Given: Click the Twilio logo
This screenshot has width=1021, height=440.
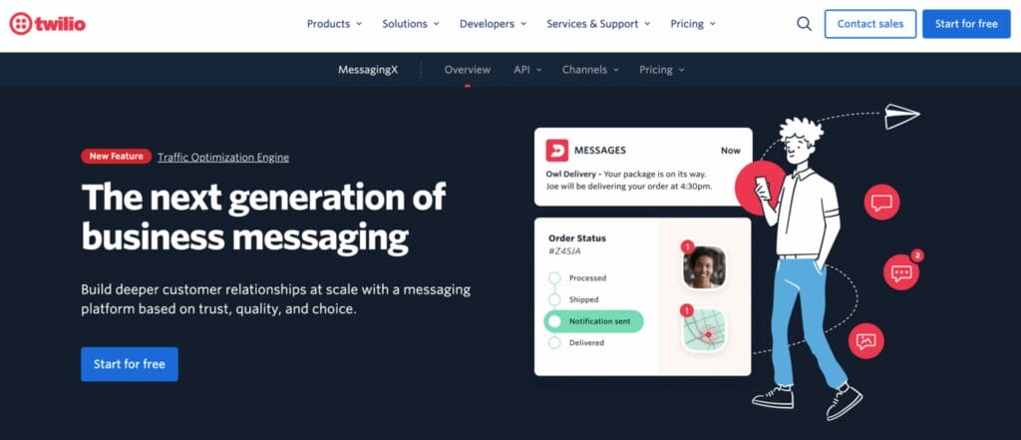Looking at the screenshot, I should point(48,24).
